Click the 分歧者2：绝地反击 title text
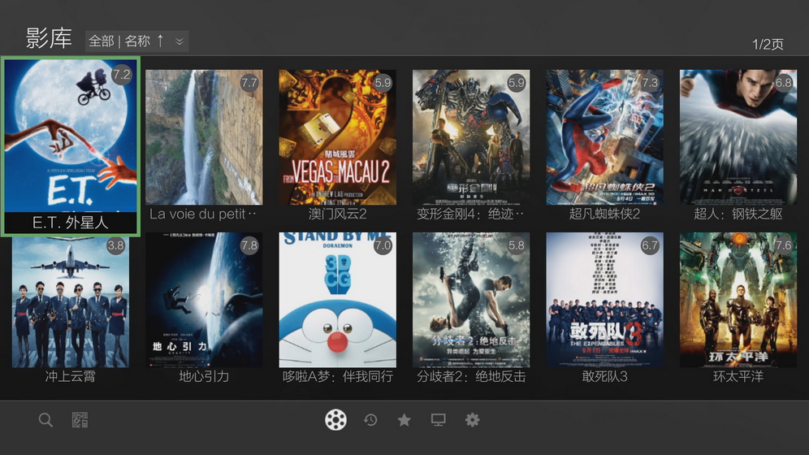Image resolution: width=809 pixels, height=455 pixels. click(x=471, y=376)
